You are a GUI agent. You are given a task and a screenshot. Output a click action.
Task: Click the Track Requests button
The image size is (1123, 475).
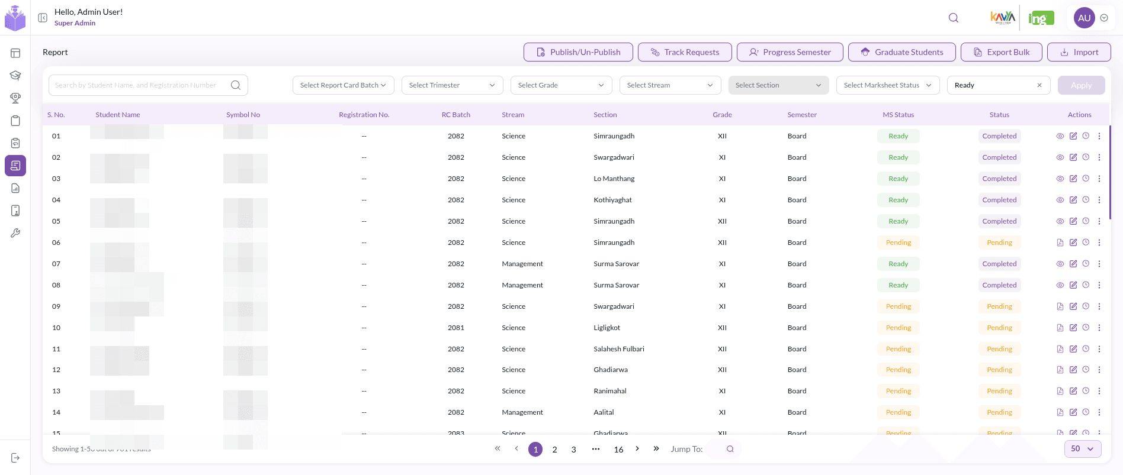point(685,52)
